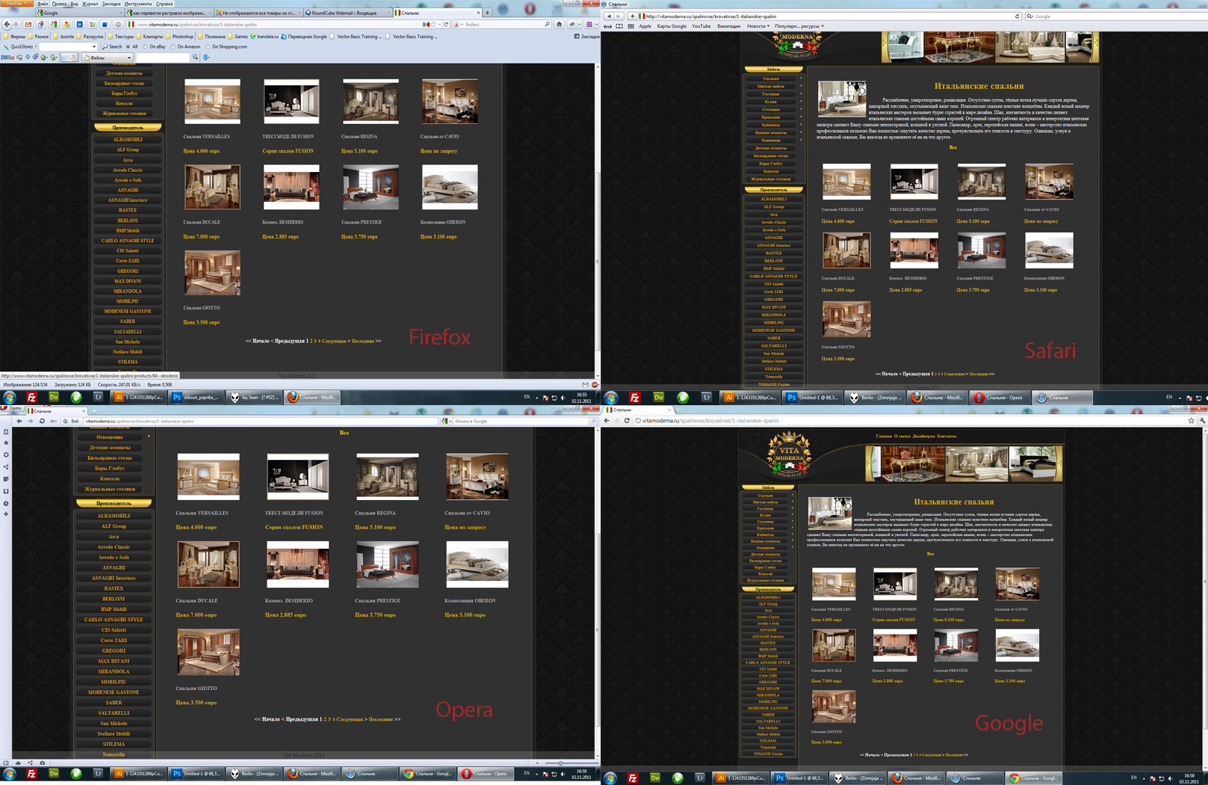The height and width of the screenshot is (785, 1208).
Task: Open the Joomla bookmark folder in Firefox
Action: [63, 37]
